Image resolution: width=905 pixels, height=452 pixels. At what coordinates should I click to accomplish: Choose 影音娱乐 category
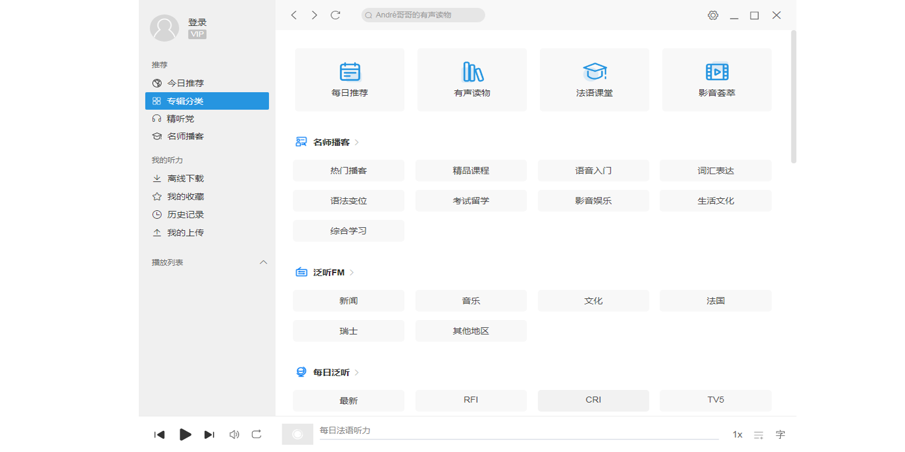tap(594, 201)
